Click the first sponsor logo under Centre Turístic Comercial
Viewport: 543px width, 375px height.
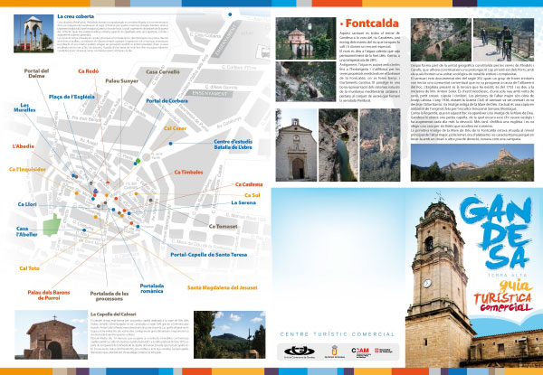tap(297, 351)
